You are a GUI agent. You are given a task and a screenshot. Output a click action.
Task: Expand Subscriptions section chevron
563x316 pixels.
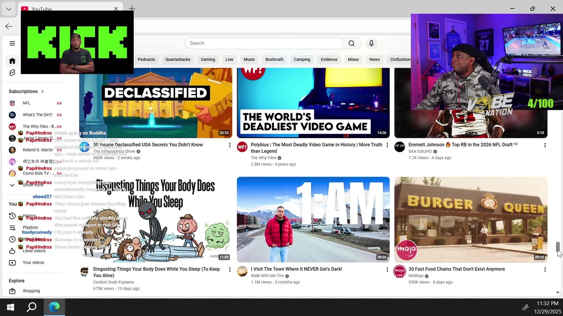click(x=43, y=91)
